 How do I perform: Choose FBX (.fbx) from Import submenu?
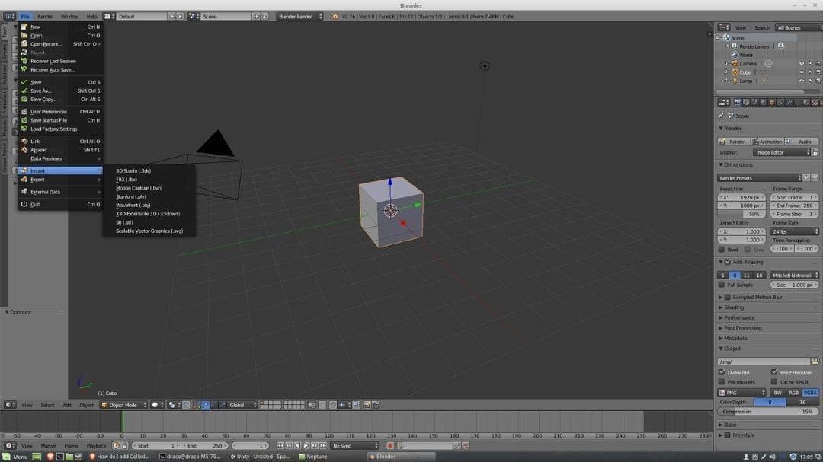[x=126, y=180]
